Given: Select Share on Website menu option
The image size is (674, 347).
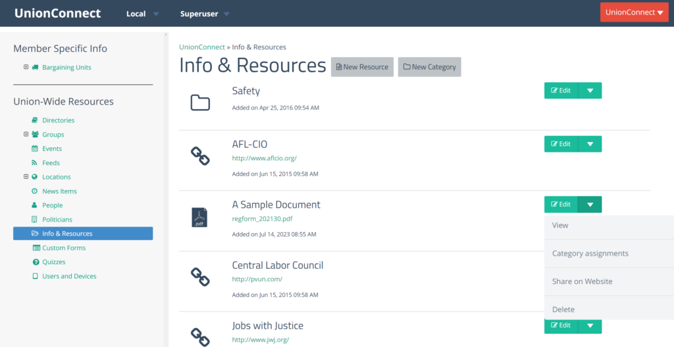Looking at the screenshot, I should point(609,282).
